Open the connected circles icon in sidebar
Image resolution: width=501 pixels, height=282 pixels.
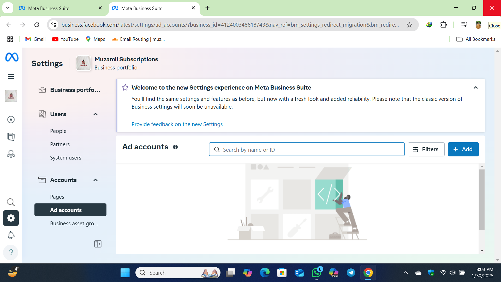[x=11, y=154]
